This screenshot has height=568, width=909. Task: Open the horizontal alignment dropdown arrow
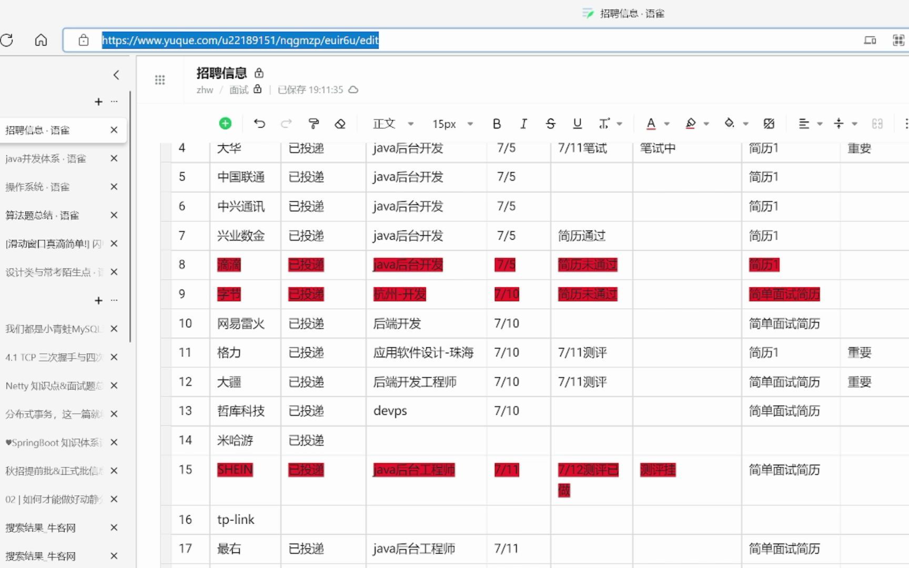click(x=820, y=124)
